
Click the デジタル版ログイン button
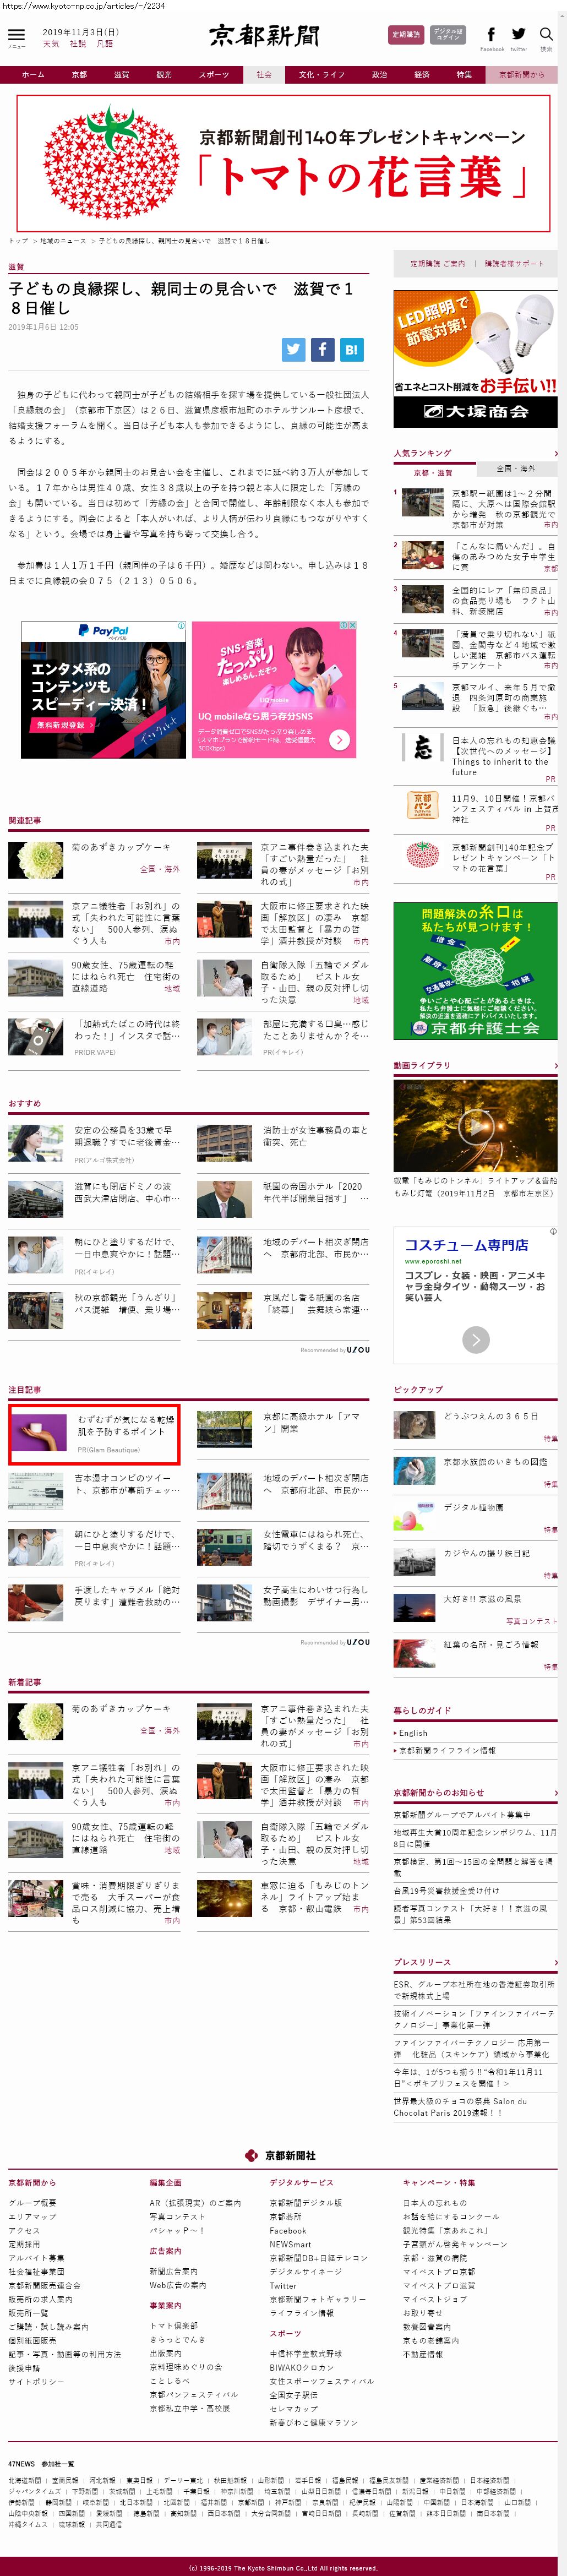pyautogui.click(x=448, y=35)
